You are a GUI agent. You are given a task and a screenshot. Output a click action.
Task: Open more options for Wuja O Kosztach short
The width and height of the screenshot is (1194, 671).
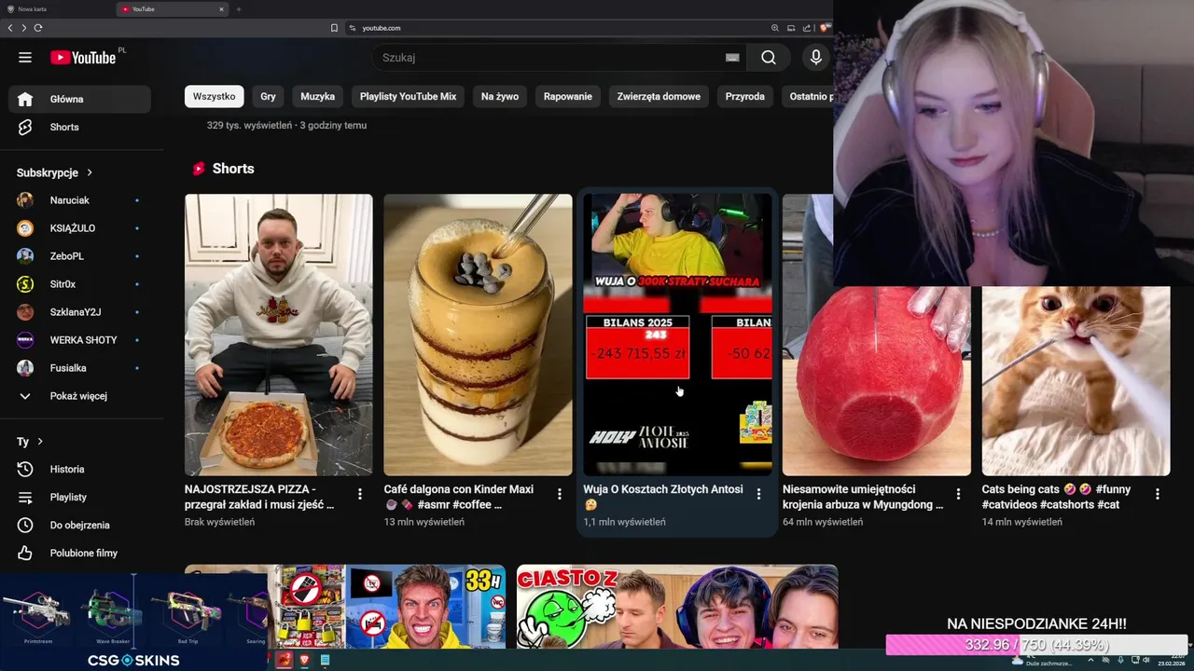[758, 494]
